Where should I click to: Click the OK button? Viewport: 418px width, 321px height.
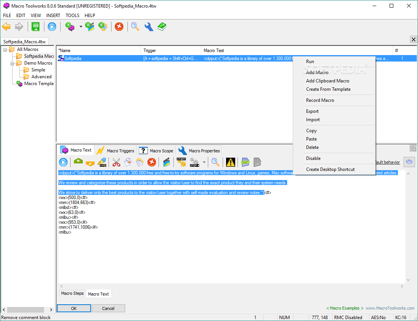74,308
